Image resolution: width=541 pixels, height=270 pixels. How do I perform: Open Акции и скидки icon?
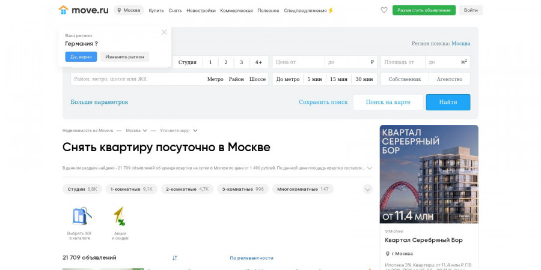(x=120, y=216)
